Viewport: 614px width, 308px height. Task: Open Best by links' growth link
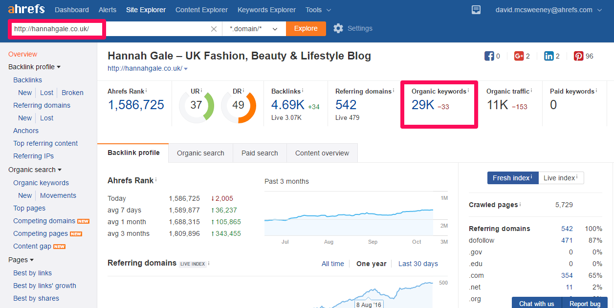point(44,286)
